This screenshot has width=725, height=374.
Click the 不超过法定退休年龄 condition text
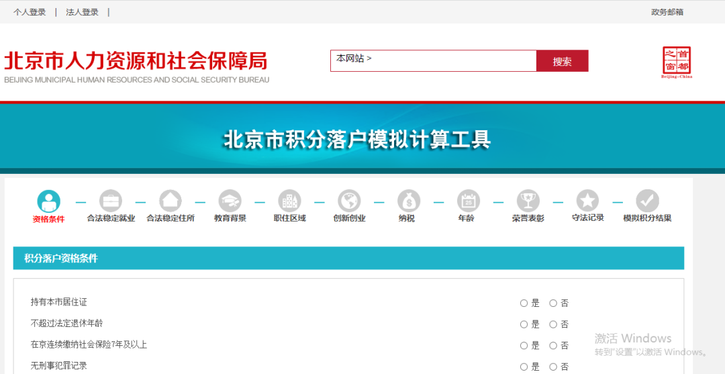tap(66, 324)
